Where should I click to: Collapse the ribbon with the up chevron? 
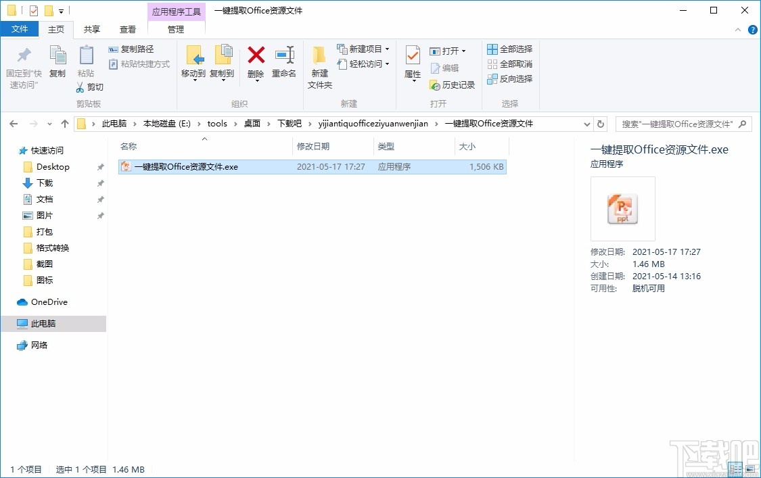coord(737,29)
